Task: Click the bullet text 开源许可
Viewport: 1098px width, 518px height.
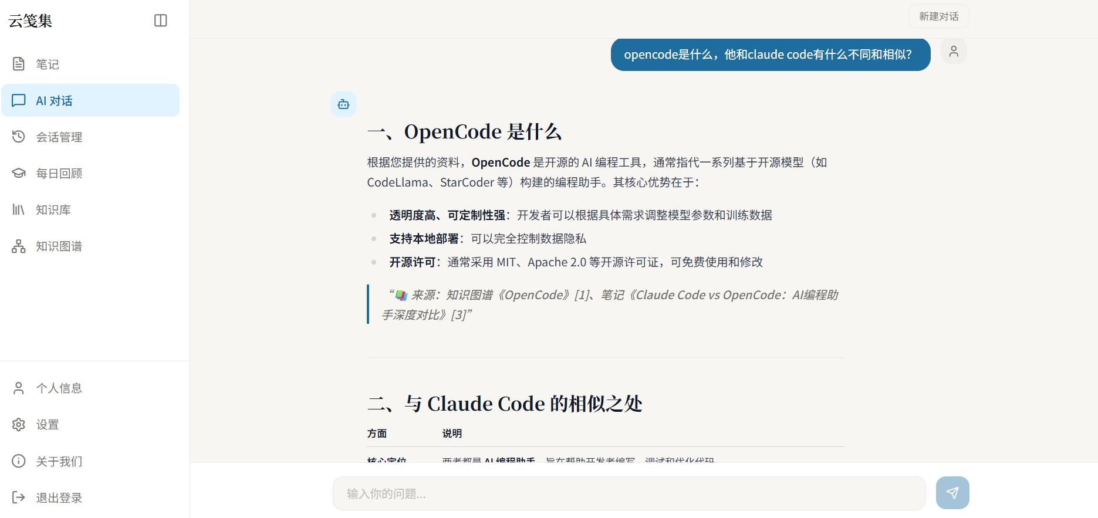Action: pyautogui.click(x=413, y=262)
